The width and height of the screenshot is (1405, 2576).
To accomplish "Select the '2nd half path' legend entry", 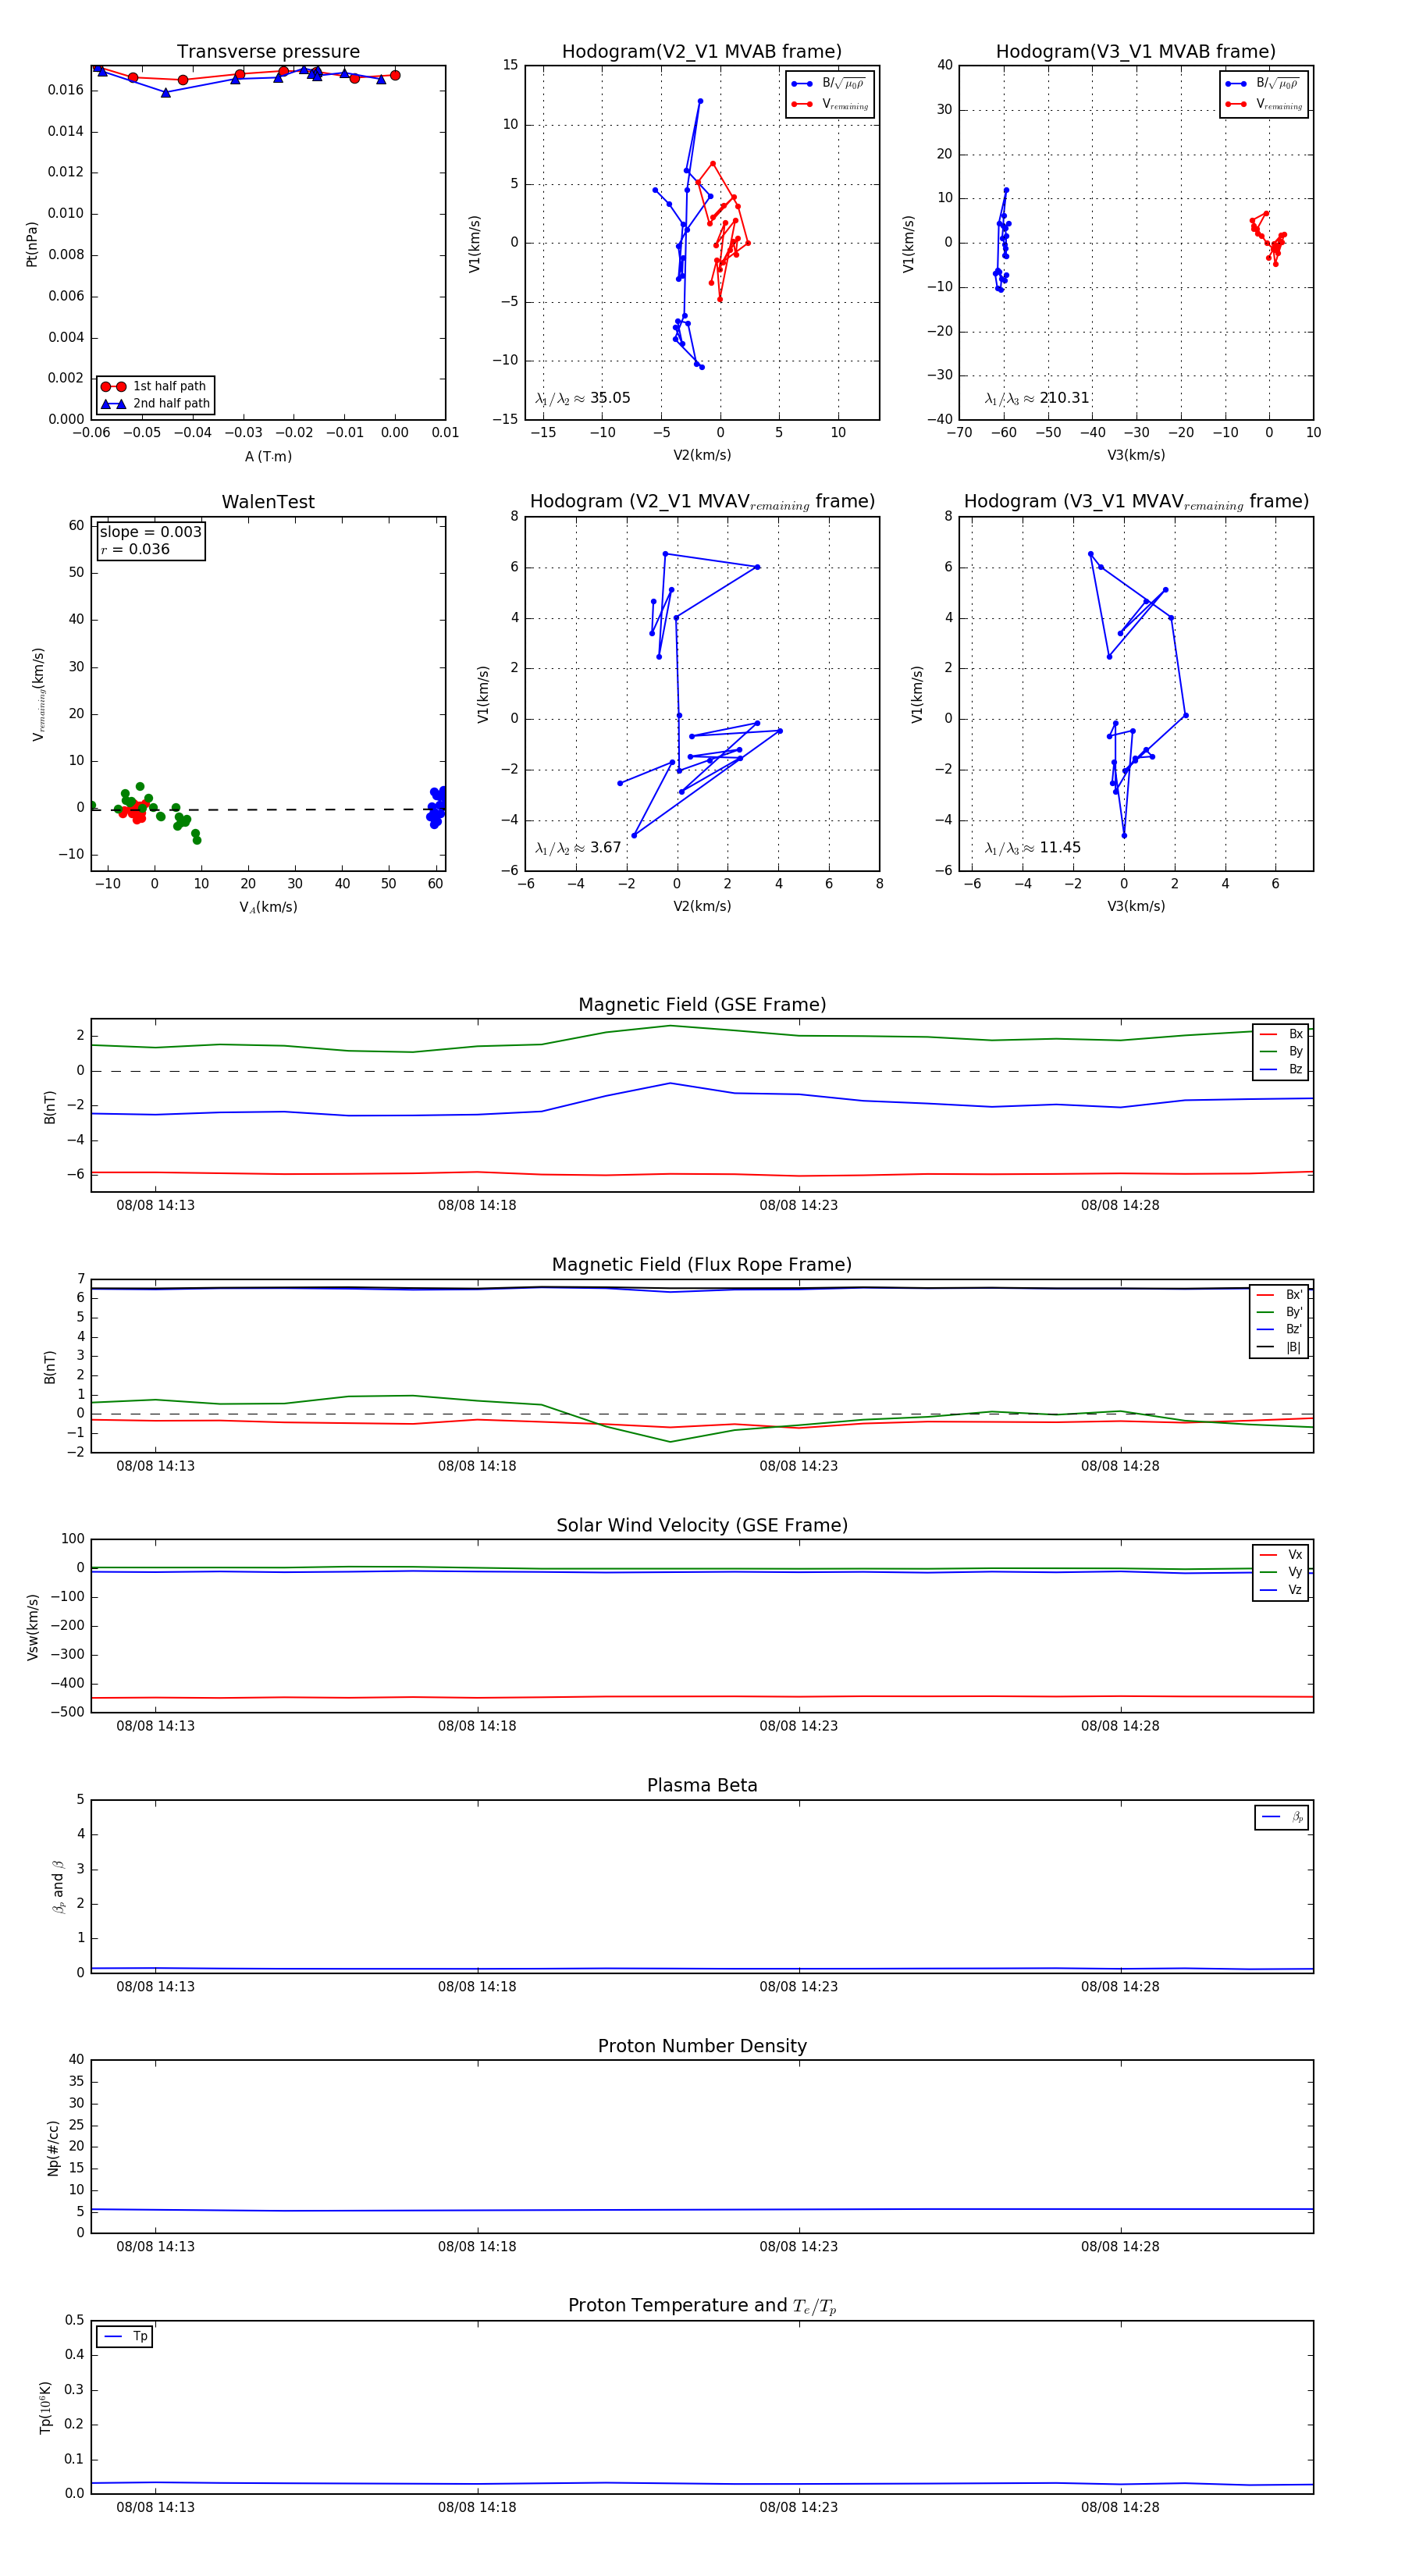I will pos(156,404).
